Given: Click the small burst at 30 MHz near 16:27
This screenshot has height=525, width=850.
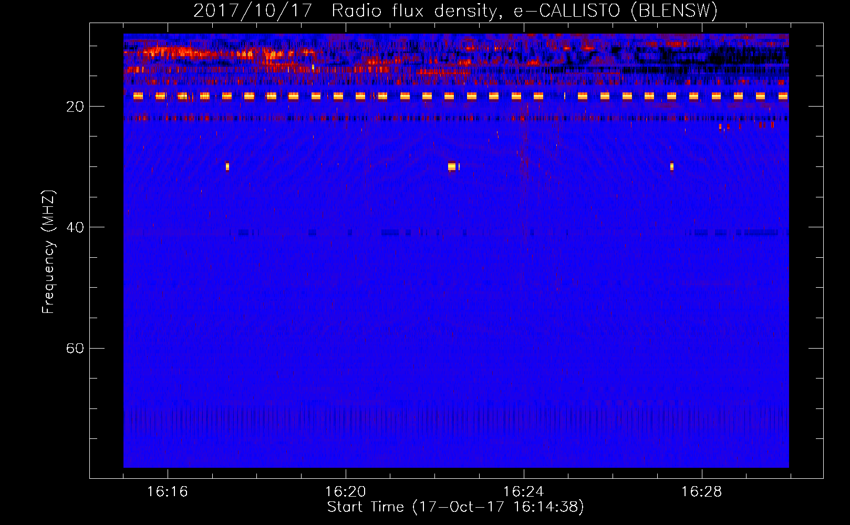Looking at the screenshot, I should point(671,166).
